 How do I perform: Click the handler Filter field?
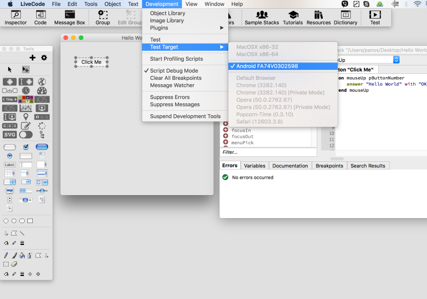[x=268, y=152]
